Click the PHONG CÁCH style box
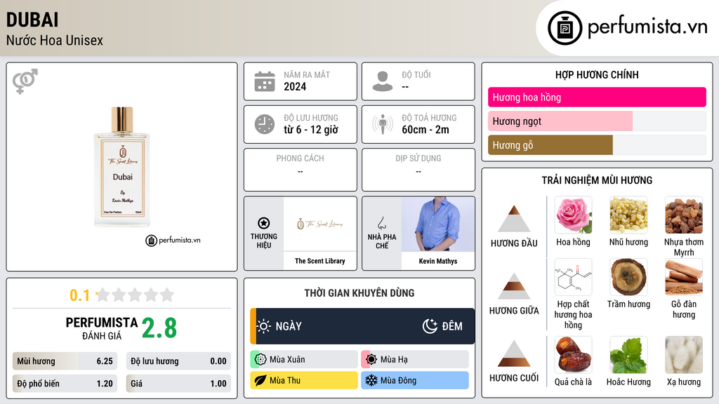This screenshot has width=719, height=404. click(301, 170)
